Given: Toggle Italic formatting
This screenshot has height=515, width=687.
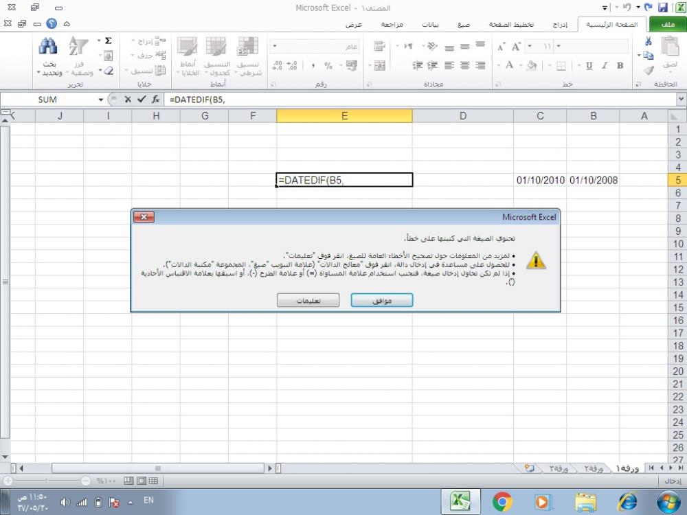Looking at the screenshot, I should click(605, 66).
